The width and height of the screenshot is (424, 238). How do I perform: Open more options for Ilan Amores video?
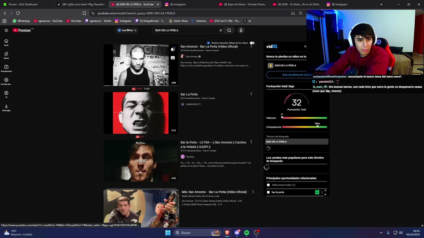(x=251, y=46)
